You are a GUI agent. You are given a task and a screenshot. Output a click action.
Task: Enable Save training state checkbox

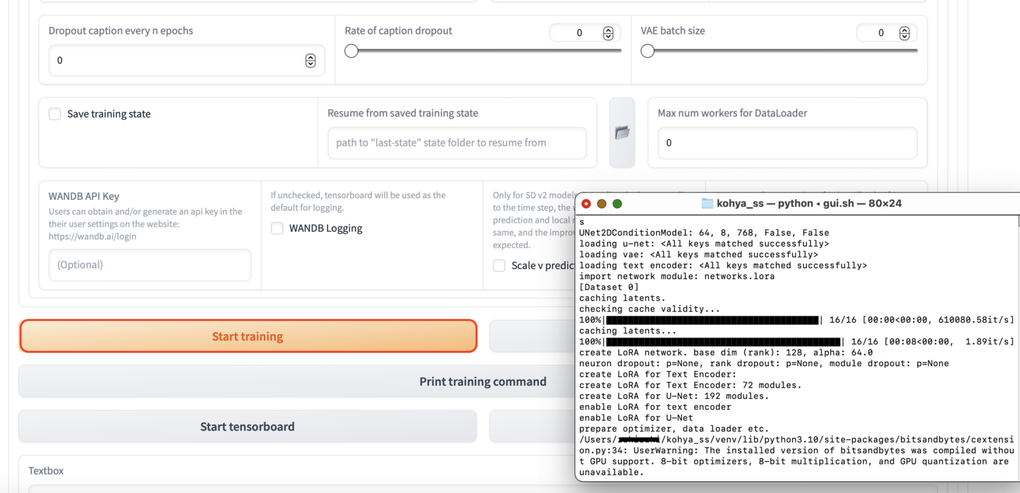tap(55, 114)
